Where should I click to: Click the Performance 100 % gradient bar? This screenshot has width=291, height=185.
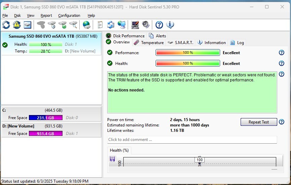click(x=188, y=52)
